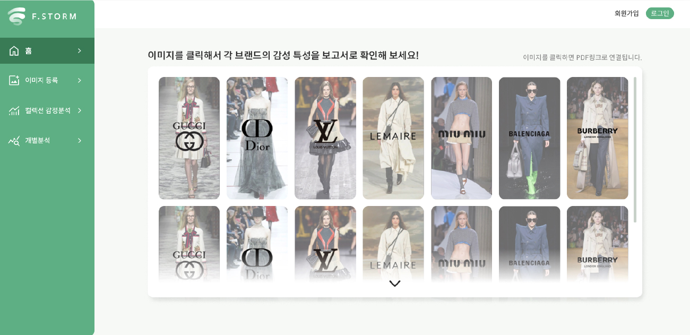Click the gallery vertical scrollbar
This screenshot has width=690, height=335.
coord(635,150)
